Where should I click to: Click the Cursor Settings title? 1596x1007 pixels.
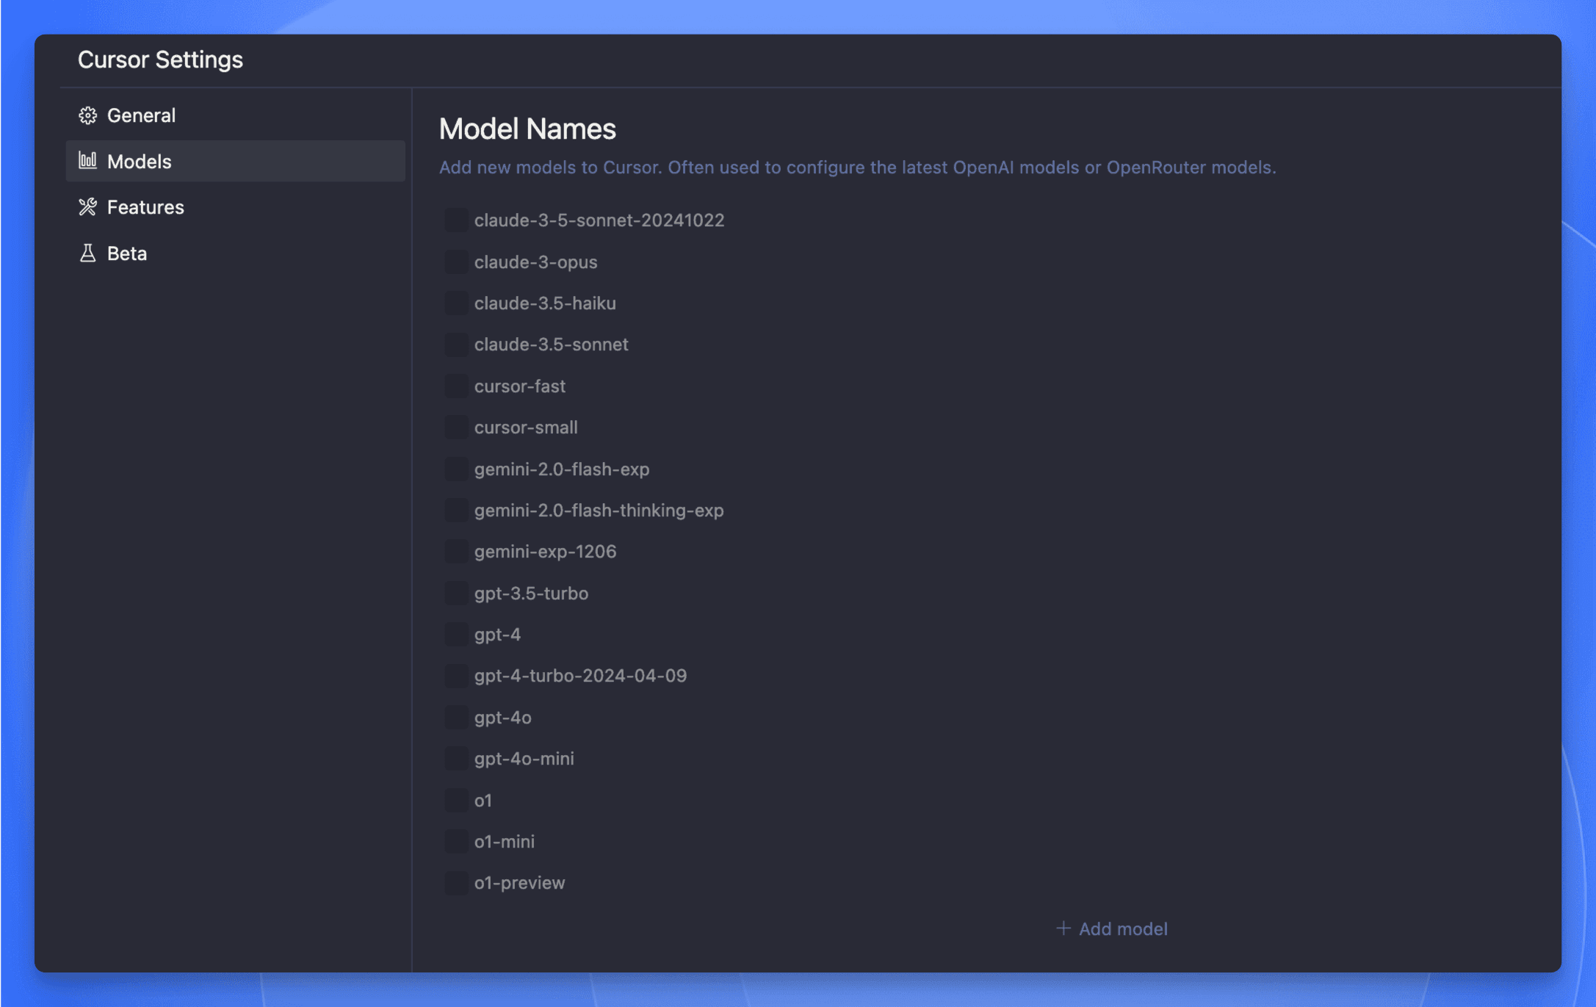tap(160, 59)
